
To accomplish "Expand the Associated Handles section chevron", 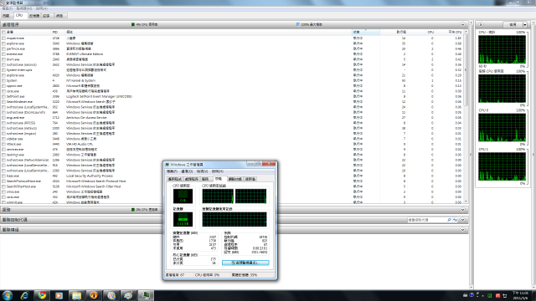I will click(x=462, y=220).
